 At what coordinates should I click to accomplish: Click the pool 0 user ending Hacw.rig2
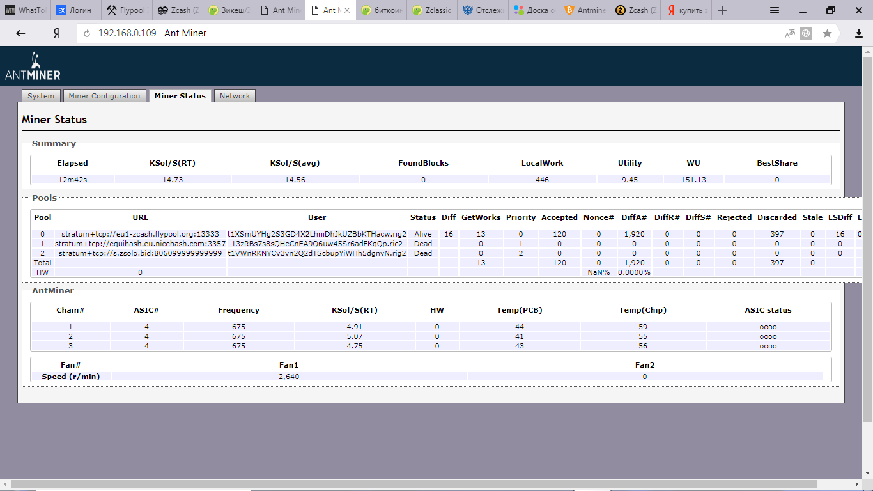click(317, 234)
